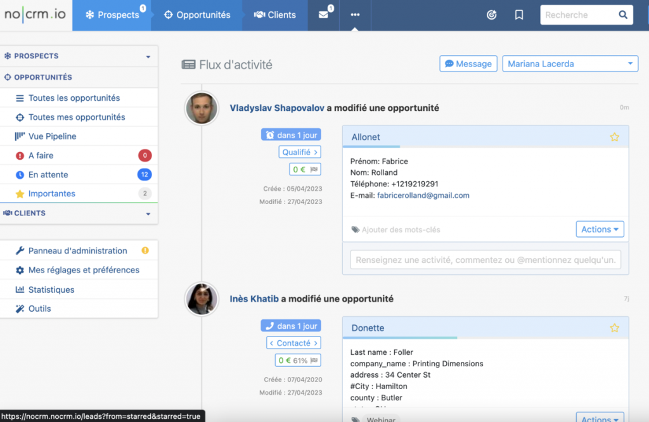Viewport: 649px width, 422px height.
Task: Click the envelope mail icon in top bar
Action: click(324, 15)
